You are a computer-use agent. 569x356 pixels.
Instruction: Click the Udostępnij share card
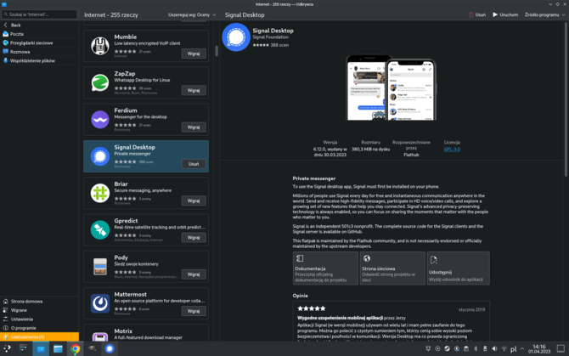pos(459,268)
